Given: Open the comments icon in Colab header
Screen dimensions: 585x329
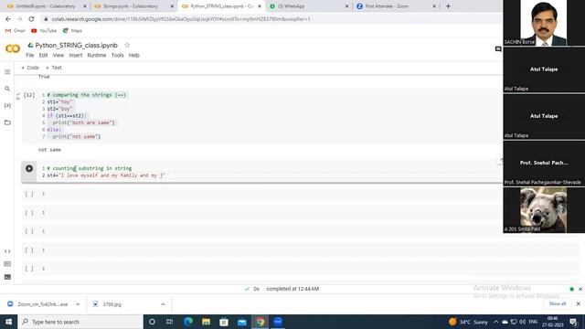Looking at the screenshot, I should (498, 48).
